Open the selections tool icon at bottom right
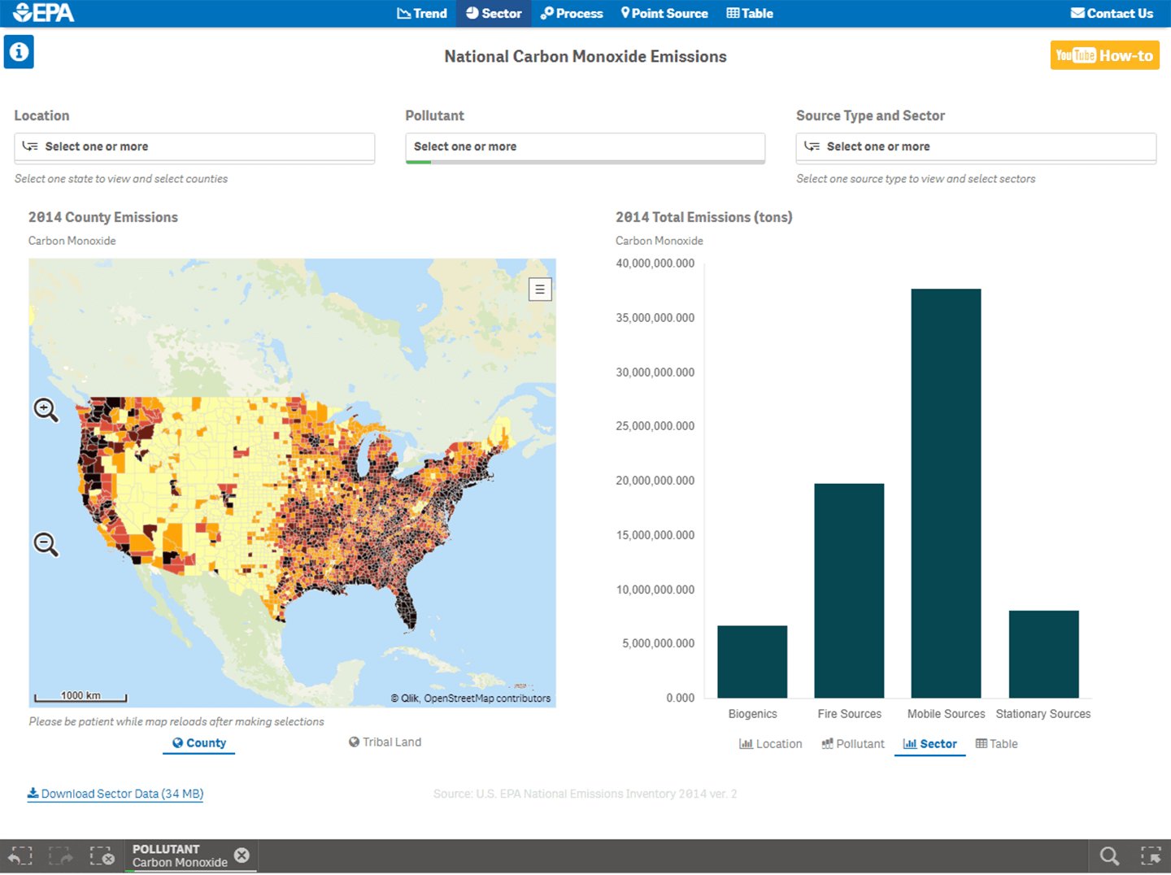1171x875 pixels. 1151,855
